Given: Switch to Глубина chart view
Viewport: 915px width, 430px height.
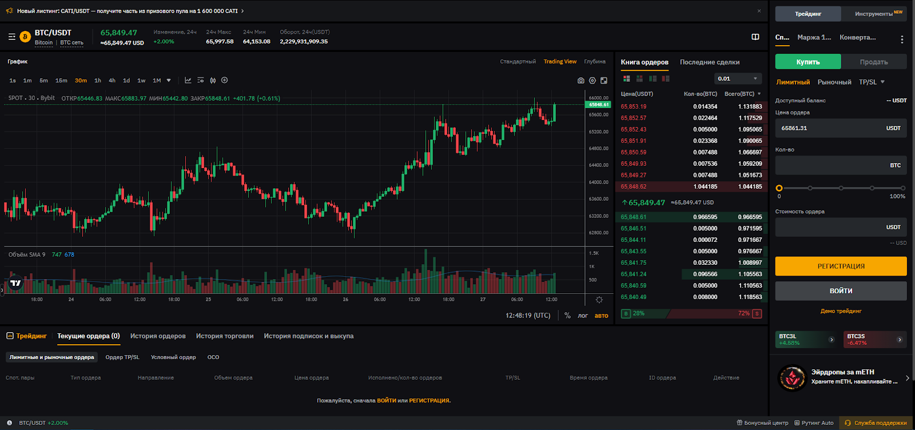Looking at the screenshot, I should [595, 62].
